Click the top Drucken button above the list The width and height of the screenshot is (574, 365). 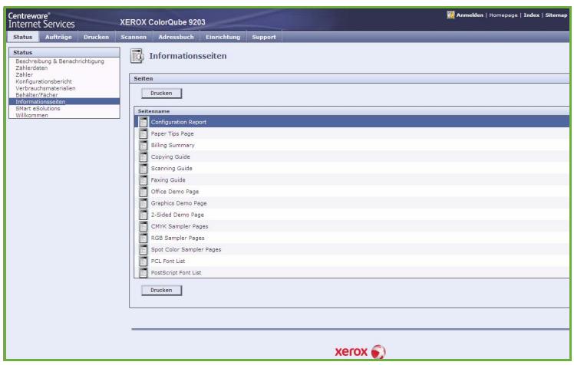tap(161, 94)
